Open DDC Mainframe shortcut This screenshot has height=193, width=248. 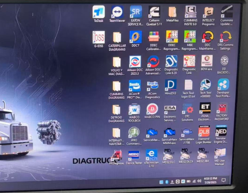pos(207,41)
